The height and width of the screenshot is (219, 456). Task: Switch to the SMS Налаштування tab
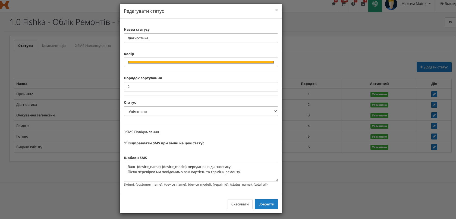[93, 46]
